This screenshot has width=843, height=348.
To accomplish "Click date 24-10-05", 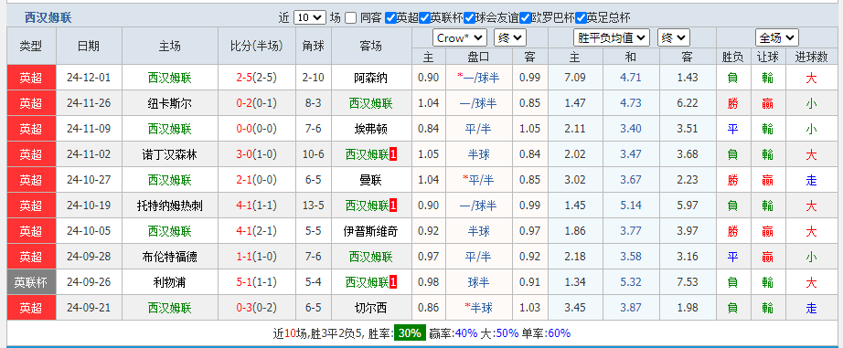I will 90,231.
